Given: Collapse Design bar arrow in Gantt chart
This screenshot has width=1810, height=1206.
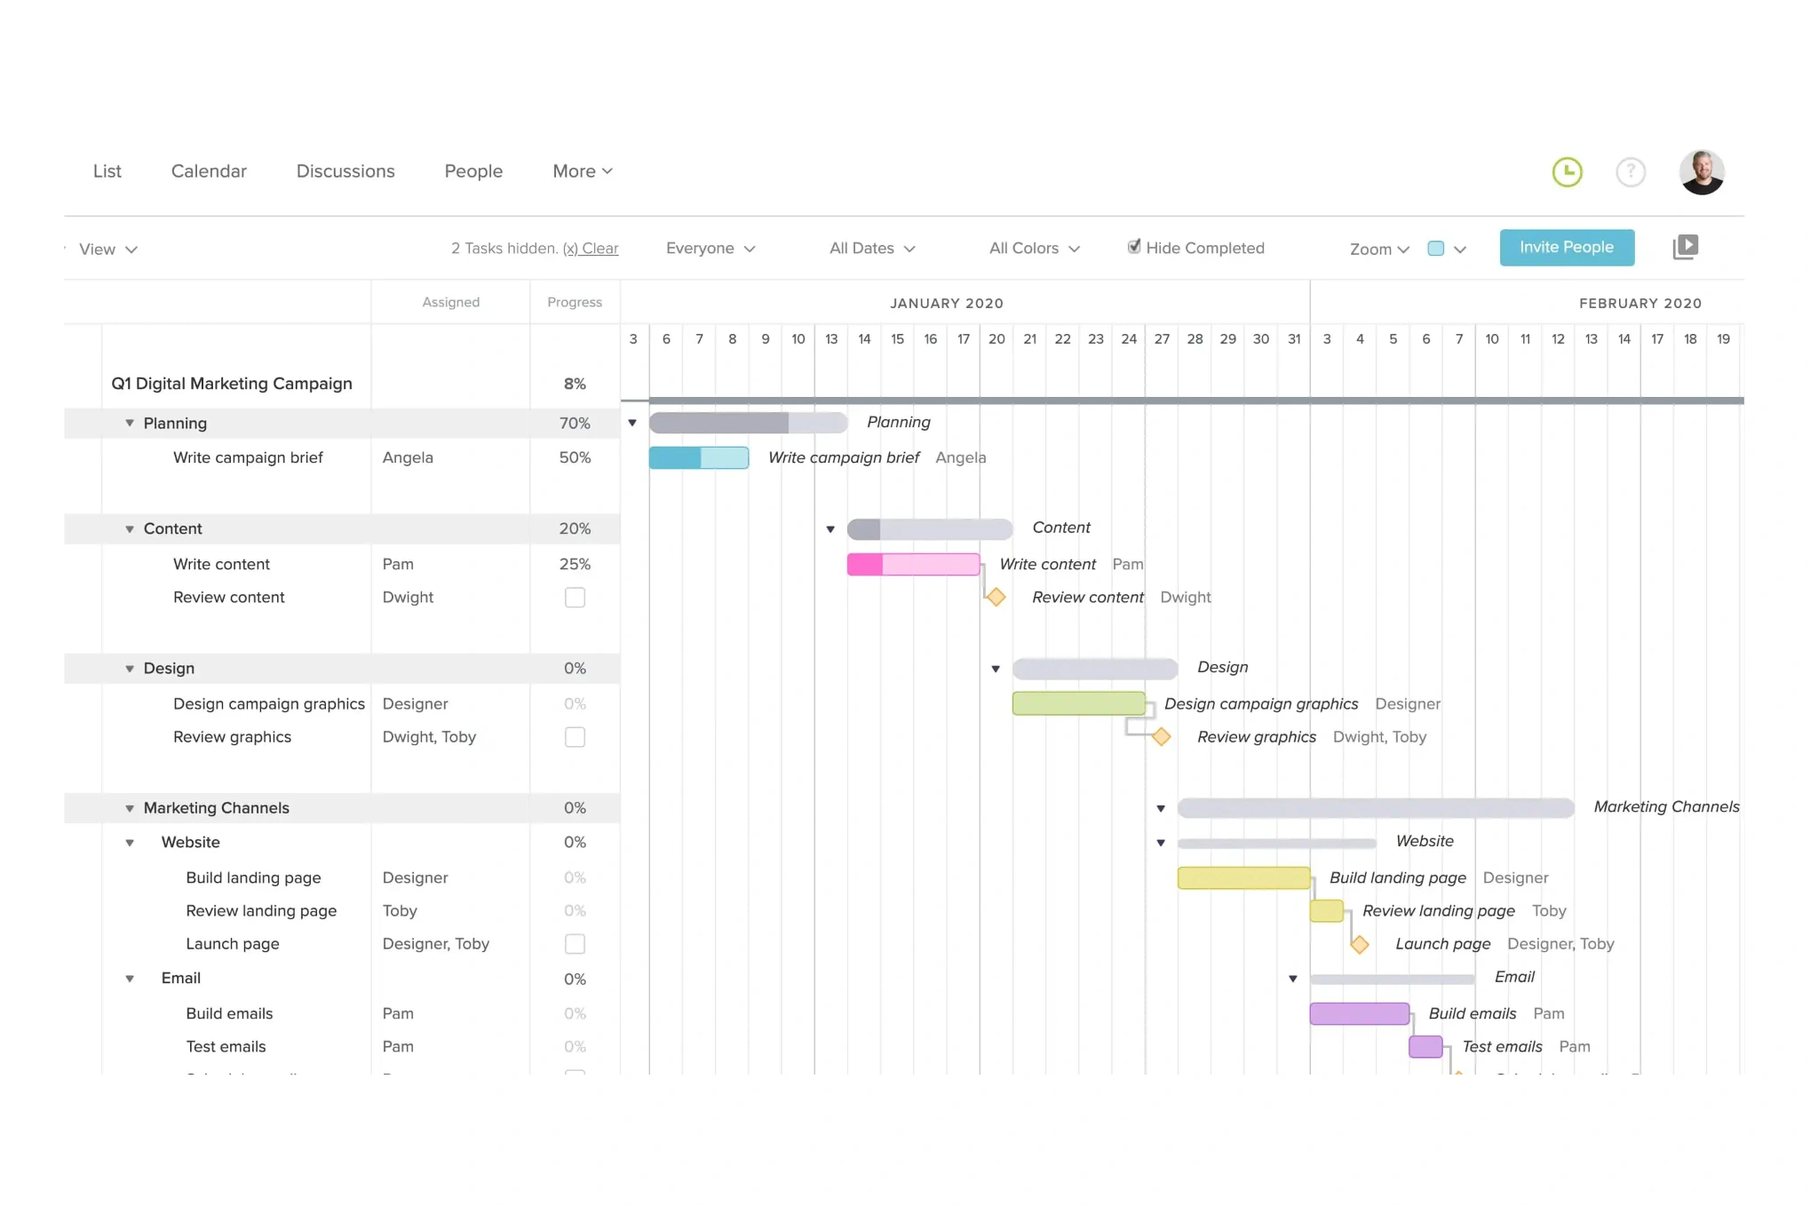Looking at the screenshot, I should 996,668.
